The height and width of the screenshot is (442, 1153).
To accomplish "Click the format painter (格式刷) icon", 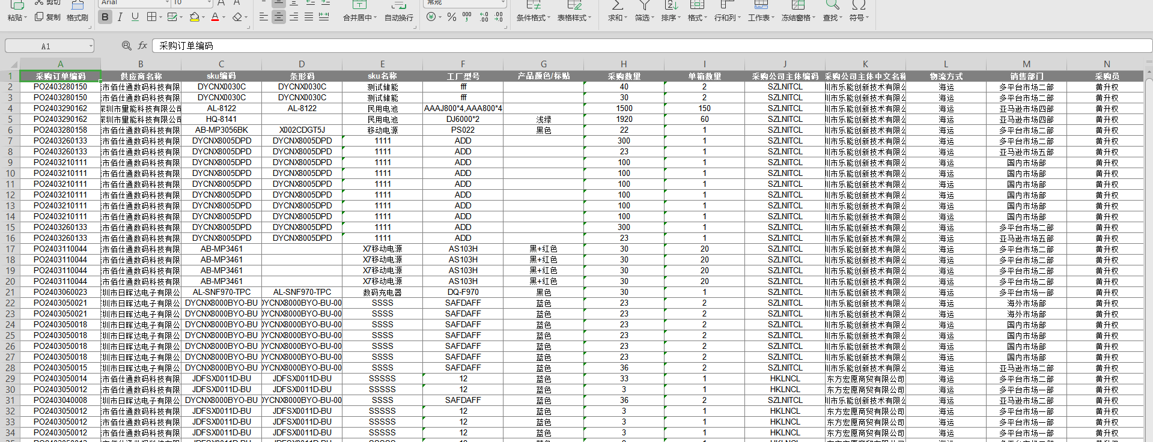I will click(78, 12).
